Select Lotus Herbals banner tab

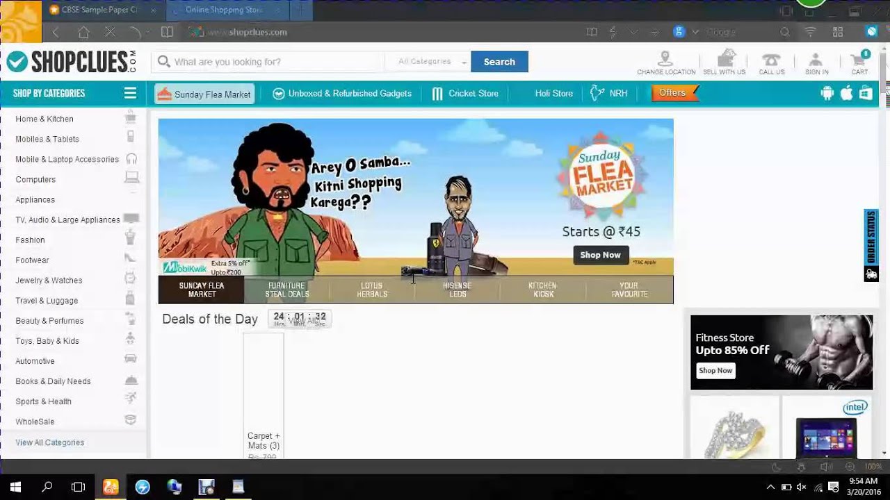point(372,290)
